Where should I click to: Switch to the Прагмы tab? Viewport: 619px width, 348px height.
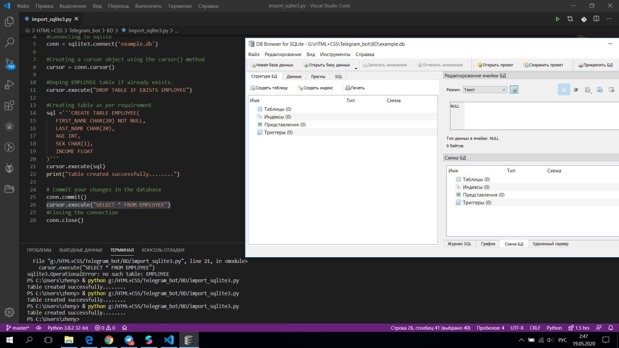click(318, 77)
